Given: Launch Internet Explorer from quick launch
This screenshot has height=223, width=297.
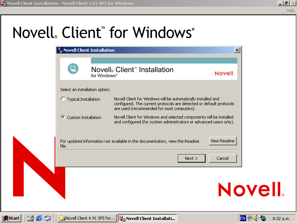Looking at the screenshot, I should click(x=39, y=218).
